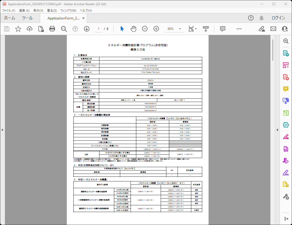Go to next page arrow
Viewport: 292px width, 225px height.
[x=87, y=29]
